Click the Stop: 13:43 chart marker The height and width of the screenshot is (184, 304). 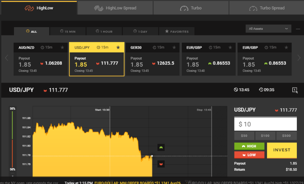click(204, 110)
